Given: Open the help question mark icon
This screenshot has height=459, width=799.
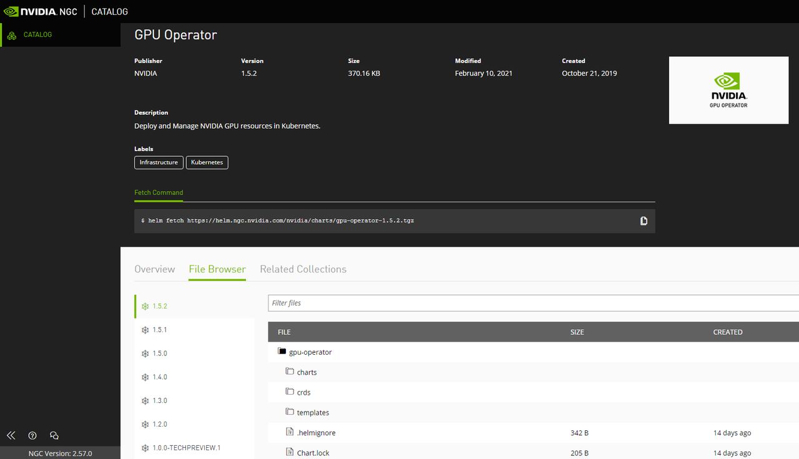Looking at the screenshot, I should coord(32,435).
